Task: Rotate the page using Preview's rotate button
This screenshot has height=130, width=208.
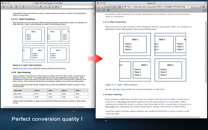Action: click(49, 7)
